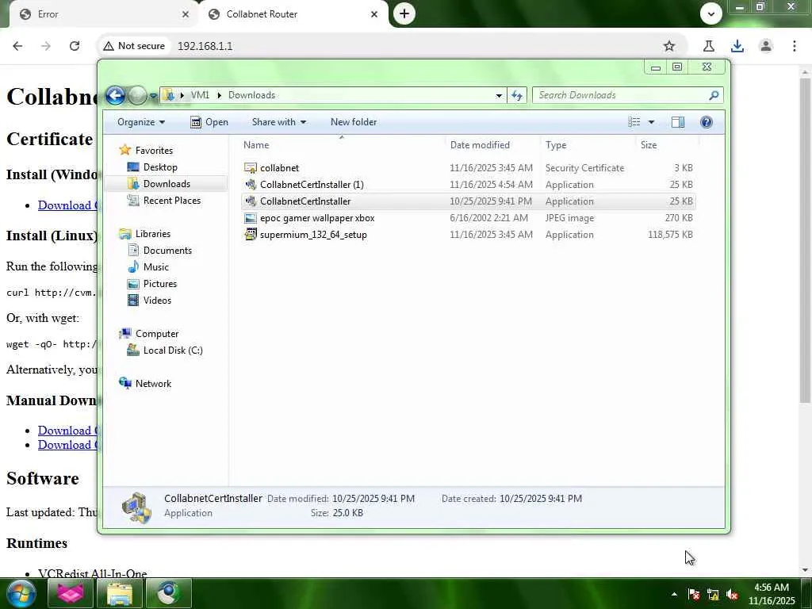Viewport: 812px width, 609px height.
Task: Open the tab search dropdown in browser
Action: pyautogui.click(x=711, y=14)
